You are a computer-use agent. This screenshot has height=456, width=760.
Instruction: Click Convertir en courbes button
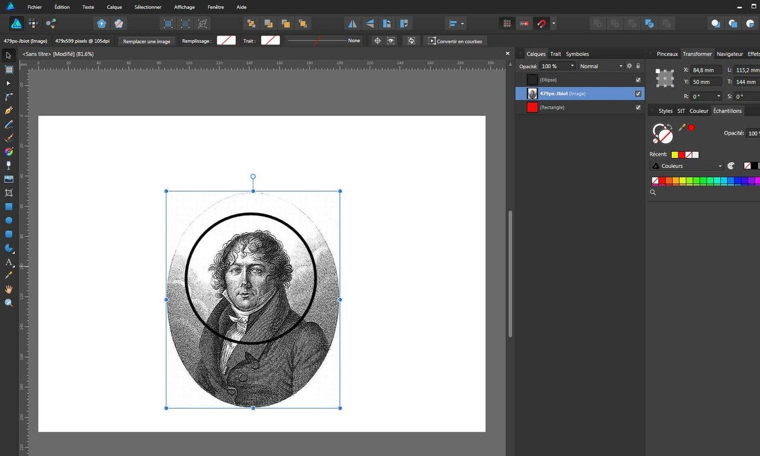click(x=455, y=41)
